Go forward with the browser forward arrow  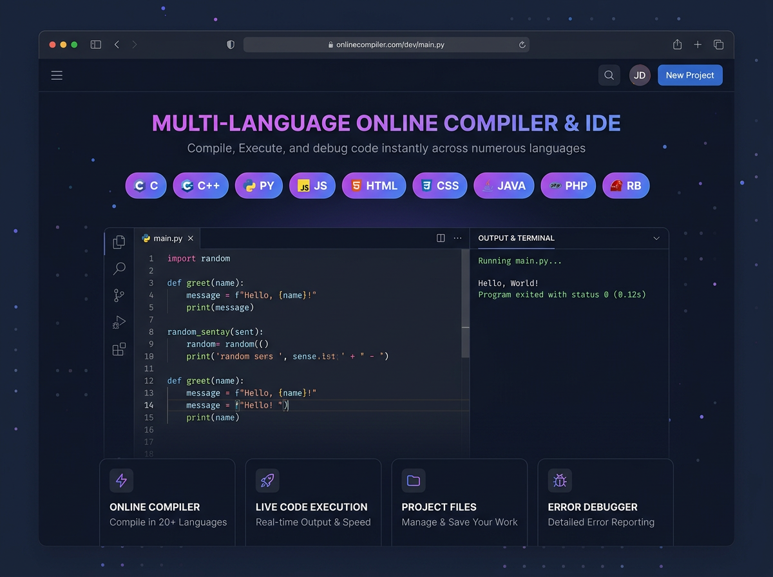click(x=134, y=44)
